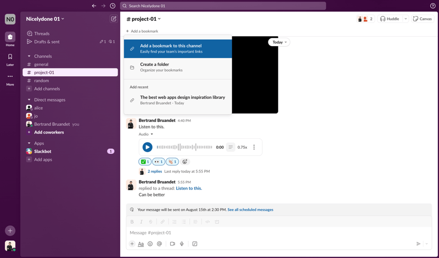The height and width of the screenshot is (258, 439).
Task: Start a Huddle
Action: pyautogui.click(x=390, y=19)
